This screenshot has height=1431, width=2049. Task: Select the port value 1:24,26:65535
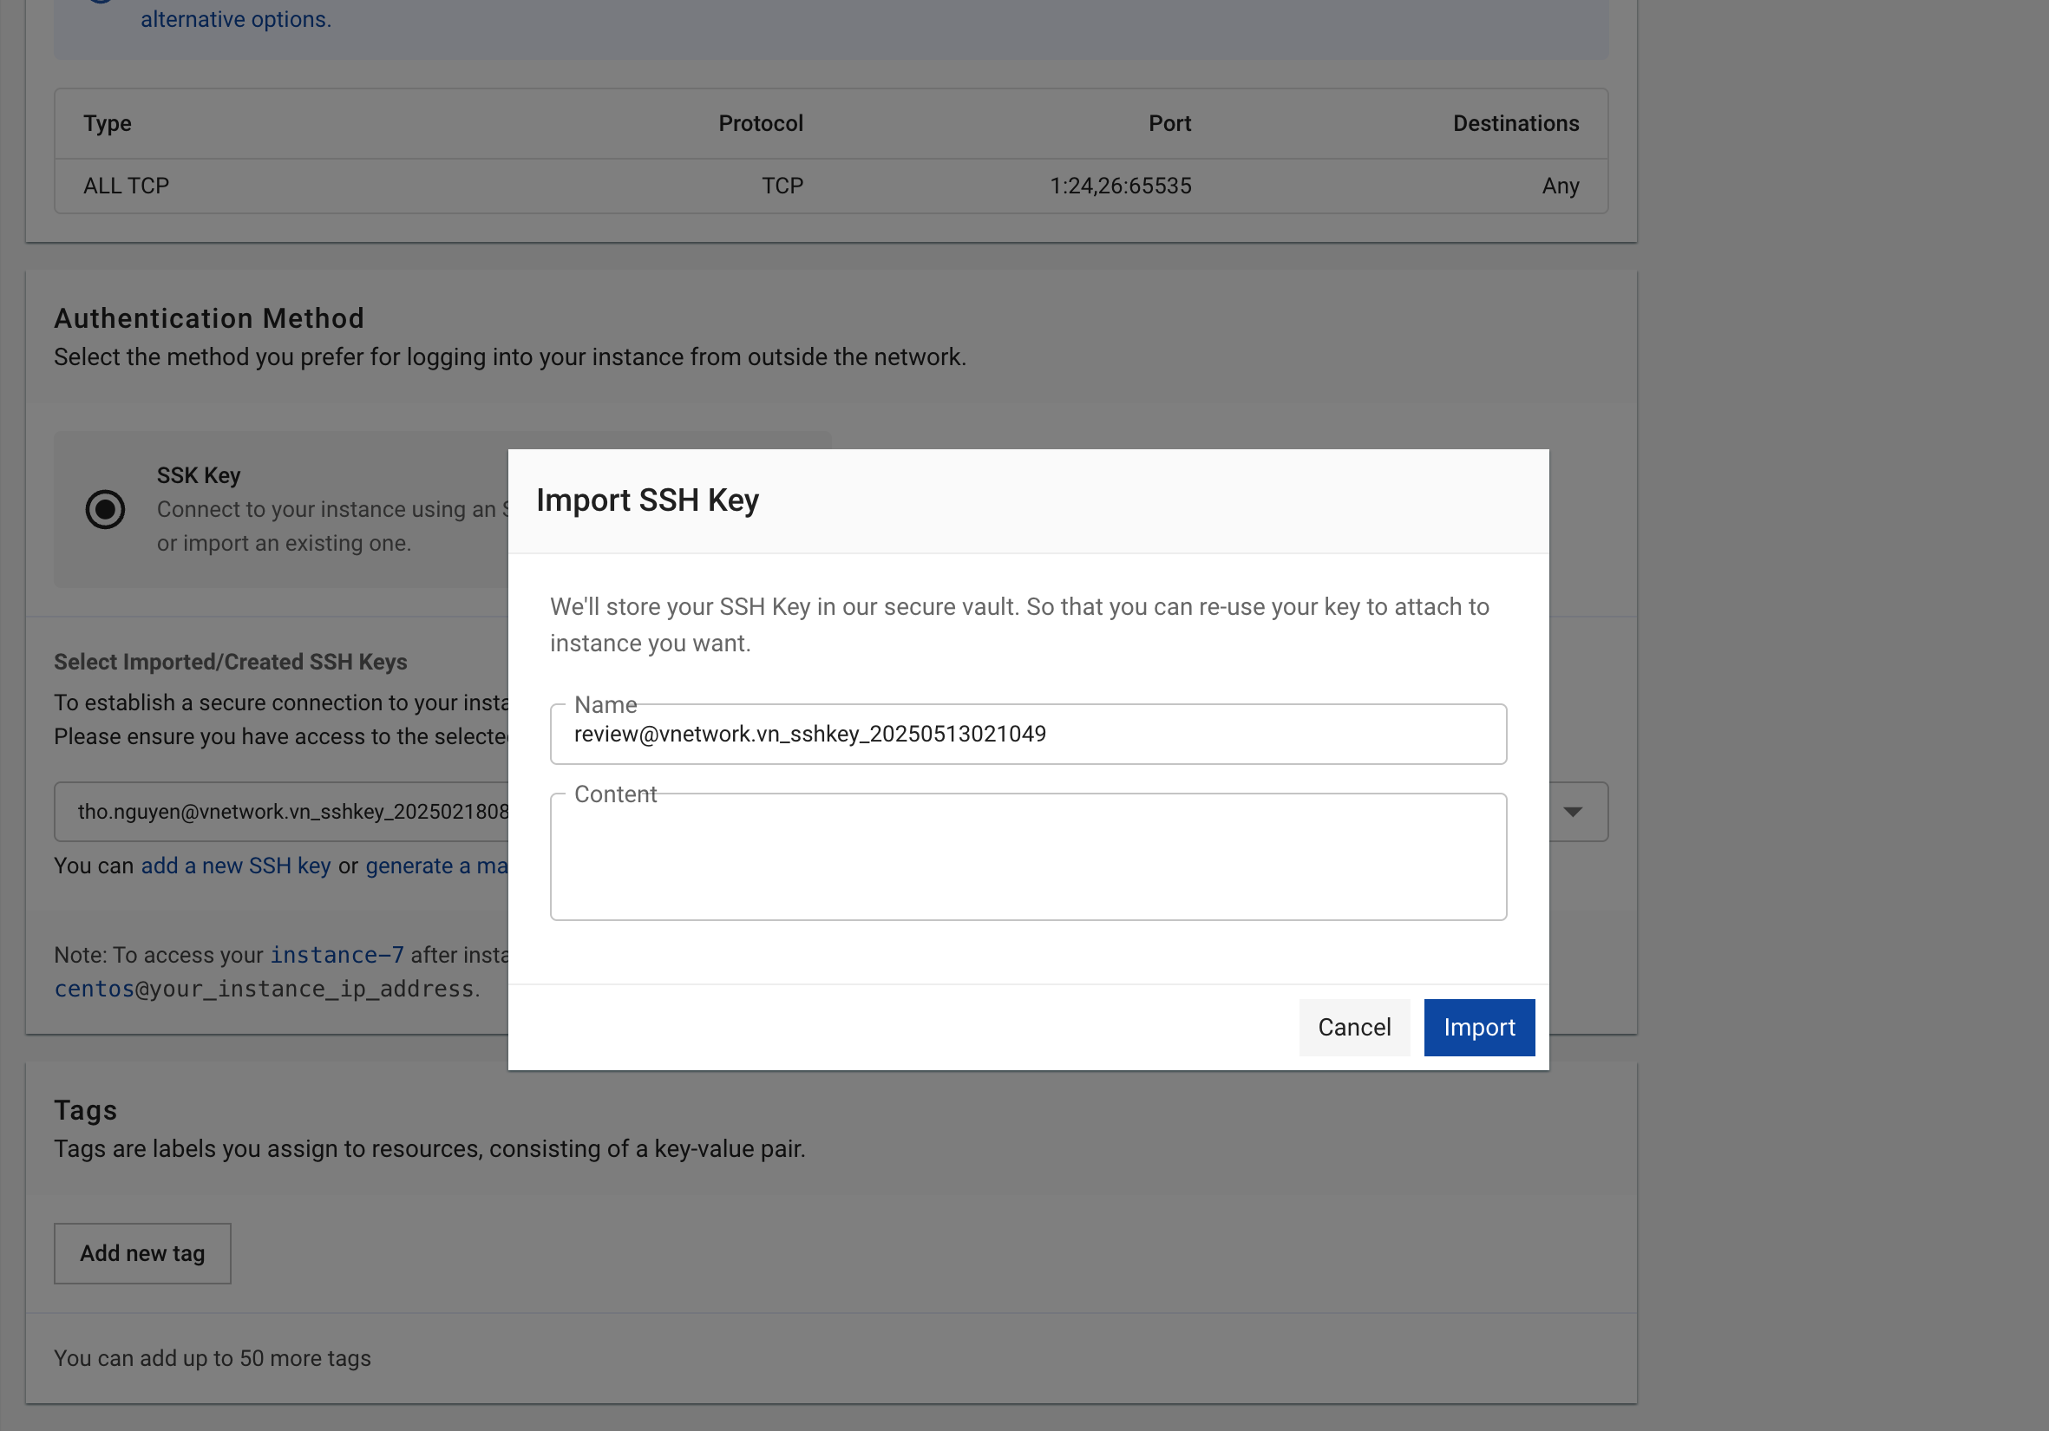(1120, 186)
